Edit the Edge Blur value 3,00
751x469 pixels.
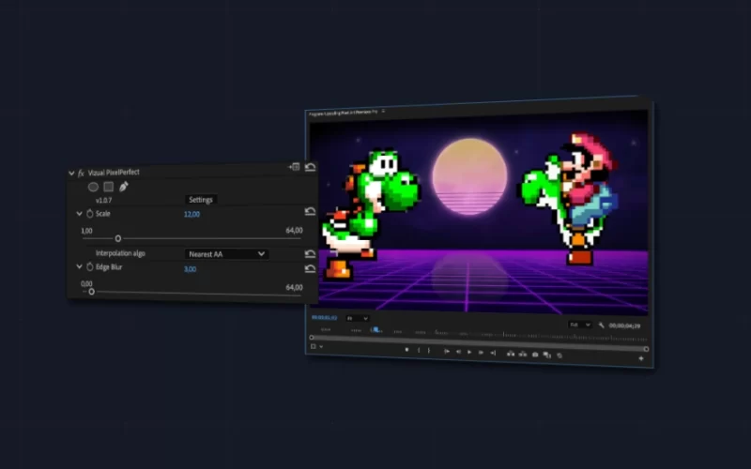pyautogui.click(x=191, y=269)
